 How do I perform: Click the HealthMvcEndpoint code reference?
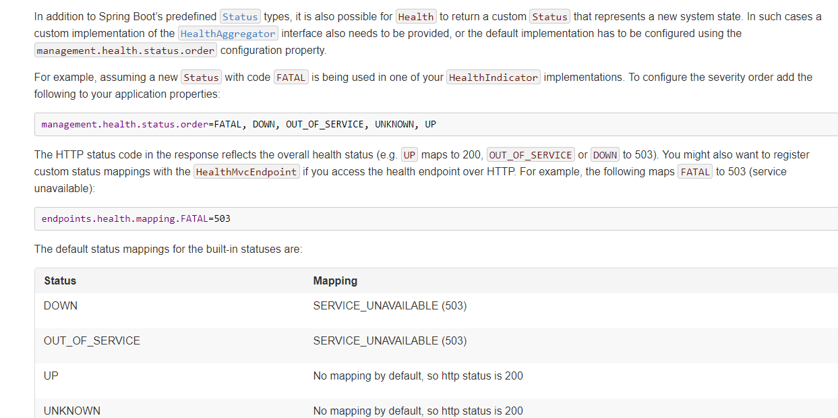[247, 171]
